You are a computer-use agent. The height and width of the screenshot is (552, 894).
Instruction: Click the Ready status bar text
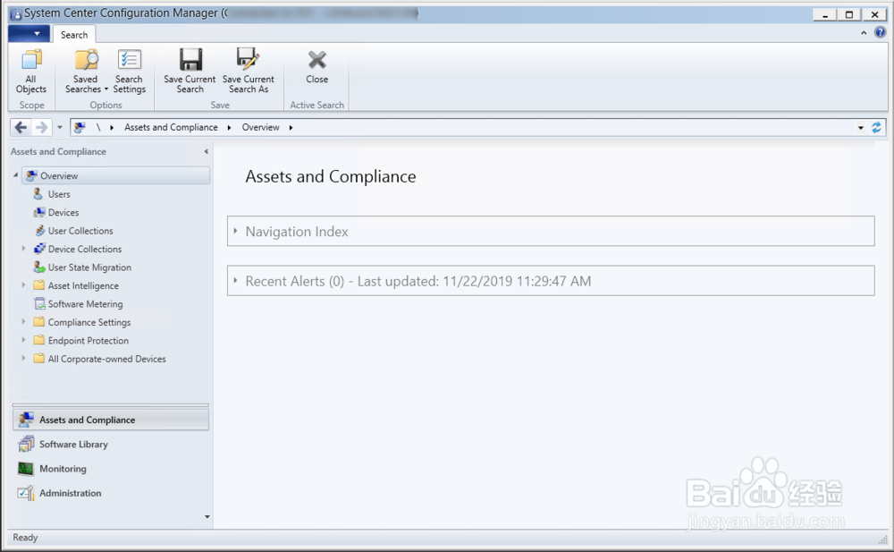click(x=25, y=537)
